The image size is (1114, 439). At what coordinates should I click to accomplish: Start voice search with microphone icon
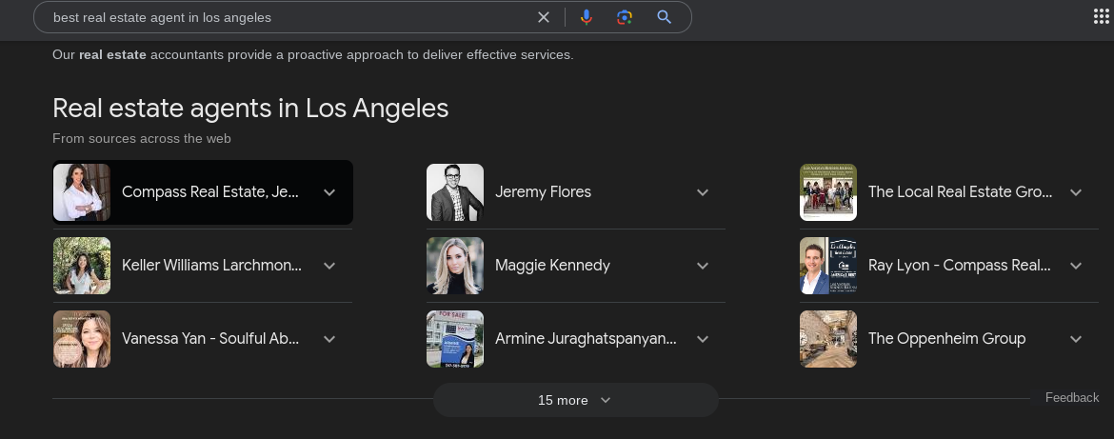point(587,17)
